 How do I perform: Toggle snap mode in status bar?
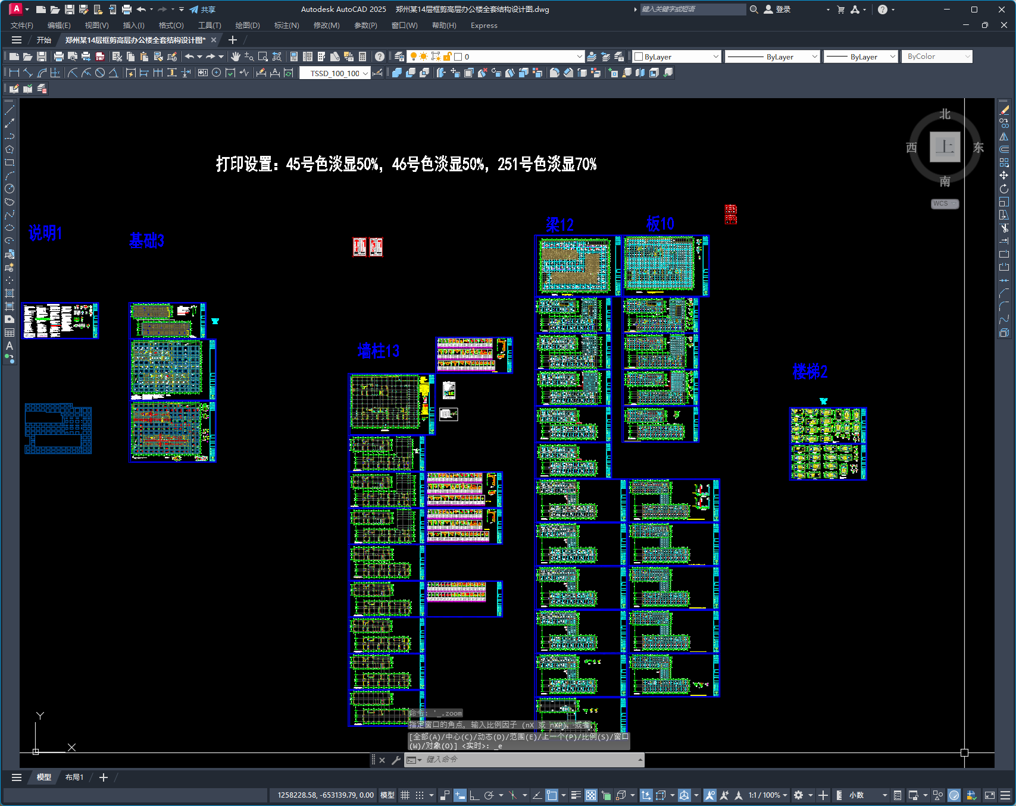[420, 795]
